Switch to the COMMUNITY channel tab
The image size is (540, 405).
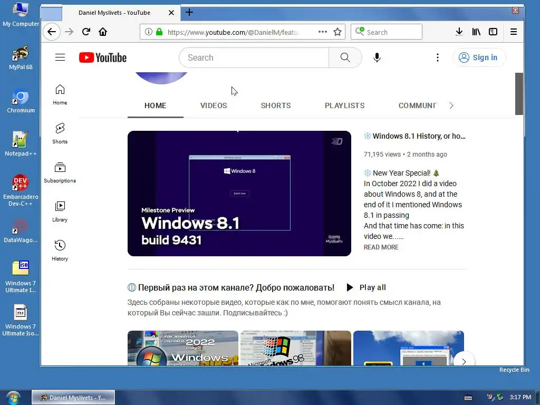pyautogui.click(x=418, y=105)
